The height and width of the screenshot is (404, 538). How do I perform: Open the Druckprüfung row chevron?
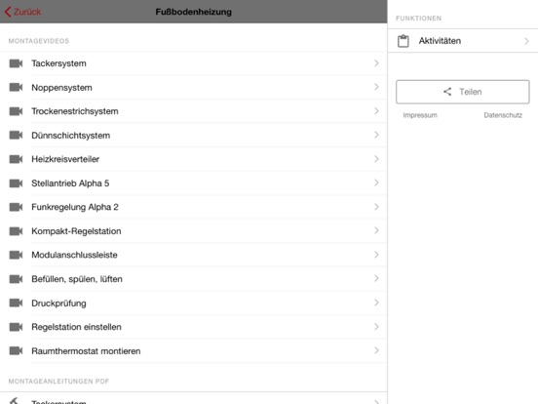click(376, 303)
